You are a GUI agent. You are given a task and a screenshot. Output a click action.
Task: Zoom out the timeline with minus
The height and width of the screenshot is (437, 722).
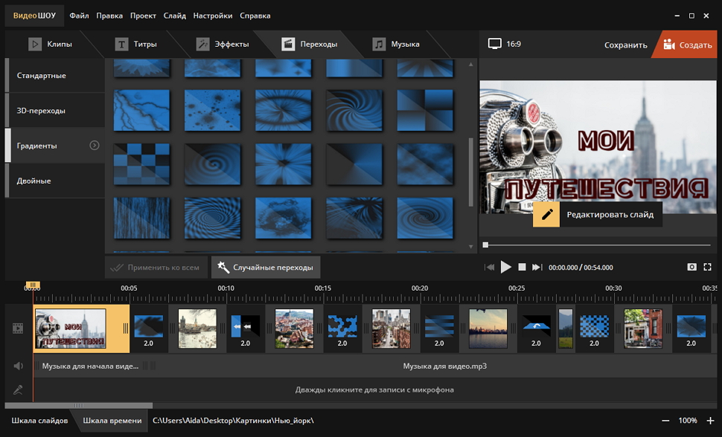pos(665,421)
